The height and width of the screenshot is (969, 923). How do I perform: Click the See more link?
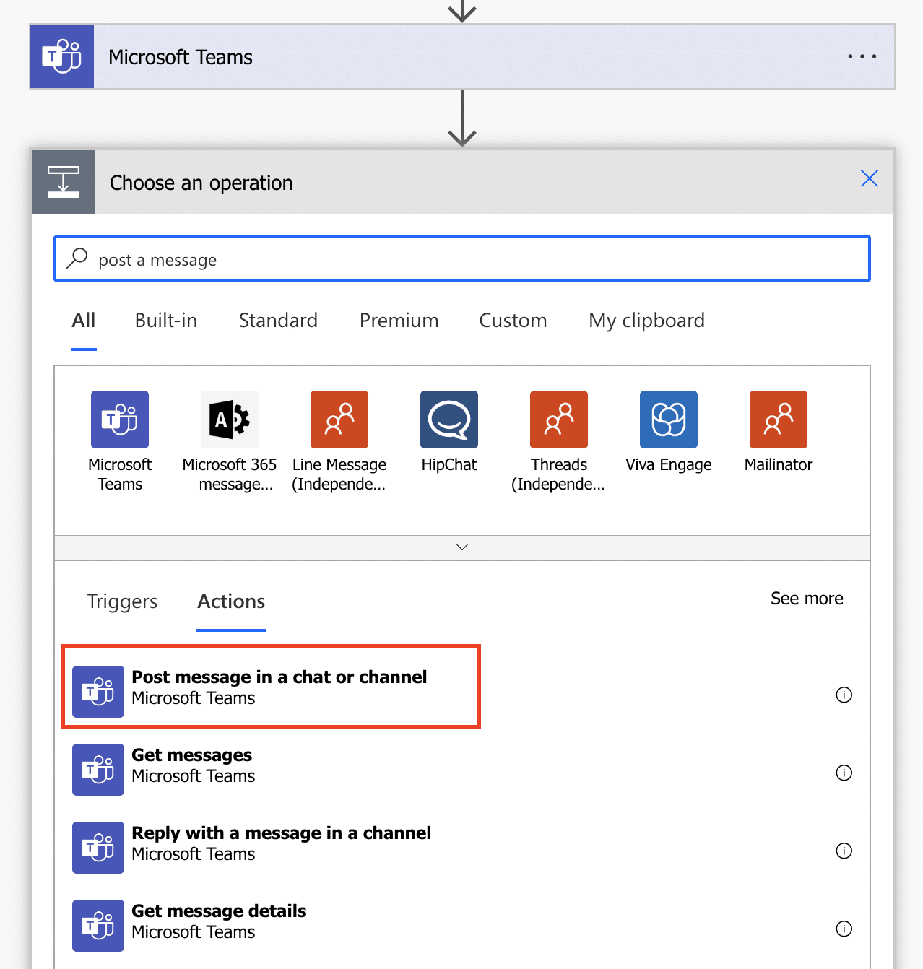(806, 599)
